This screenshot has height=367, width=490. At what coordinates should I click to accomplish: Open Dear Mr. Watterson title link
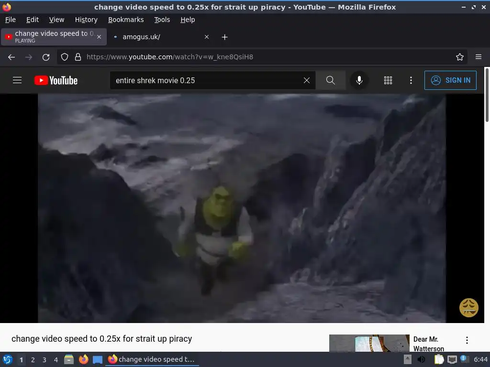click(x=428, y=344)
